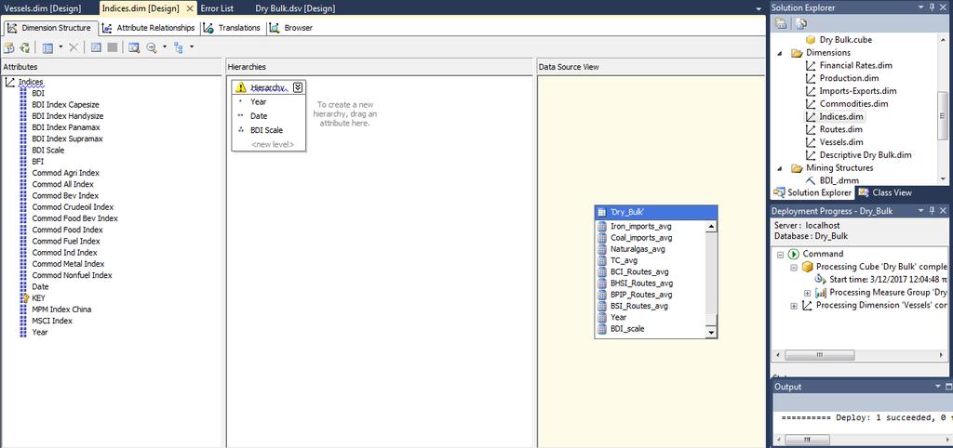Screen dimensions: 953x448
Task: Click the <new level> placeholder
Action: (x=273, y=144)
